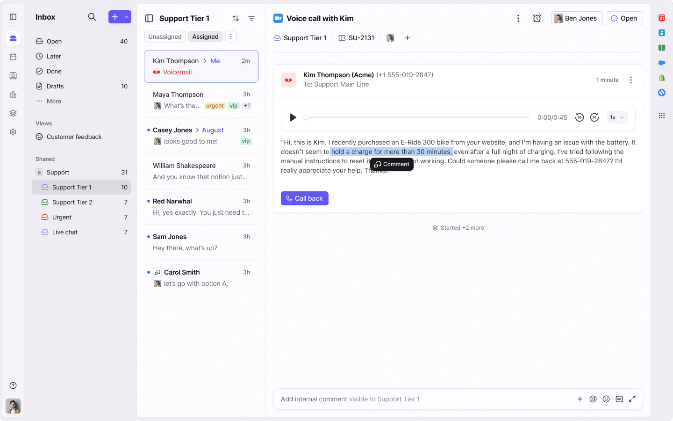This screenshot has height=421, width=673.
Task: Open the Open status dropdown
Action: pos(624,18)
